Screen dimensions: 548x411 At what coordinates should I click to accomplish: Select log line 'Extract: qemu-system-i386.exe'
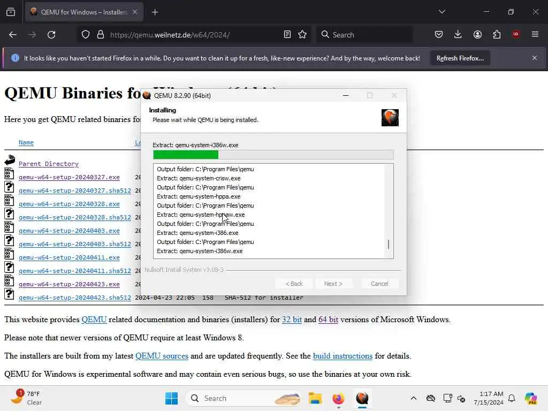pyautogui.click(x=197, y=233)
